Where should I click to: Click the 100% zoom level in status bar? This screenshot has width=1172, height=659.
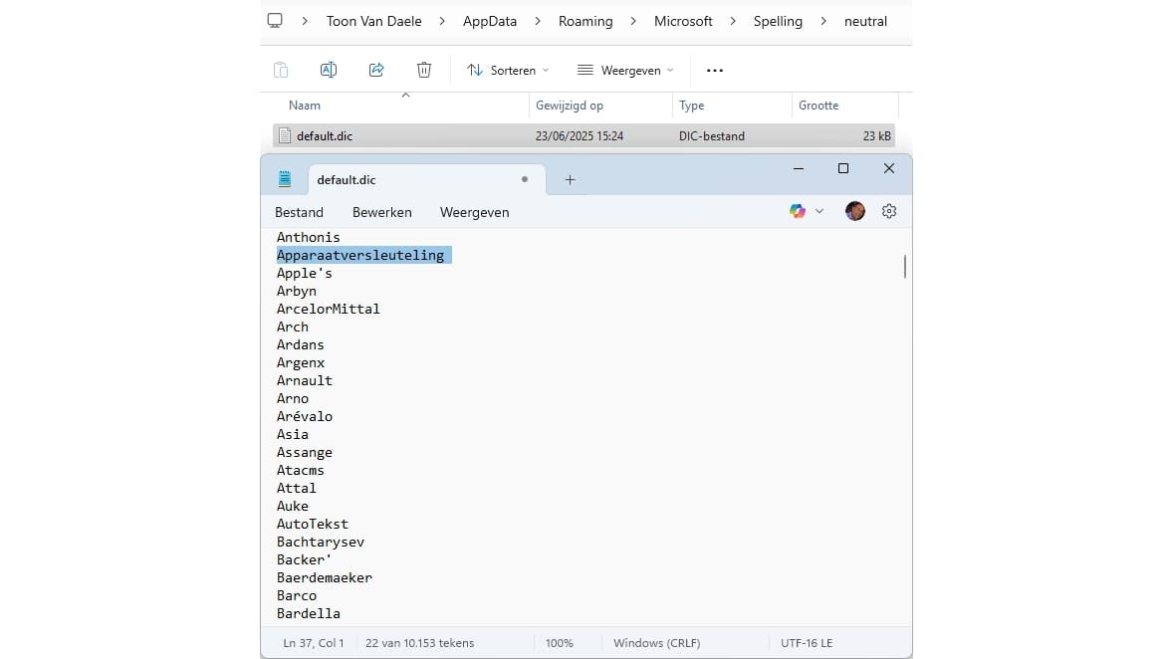[559, 643]
